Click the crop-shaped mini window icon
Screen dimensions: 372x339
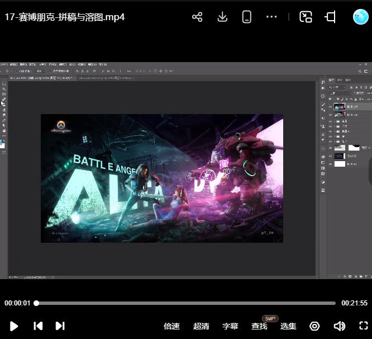(330, 17)
